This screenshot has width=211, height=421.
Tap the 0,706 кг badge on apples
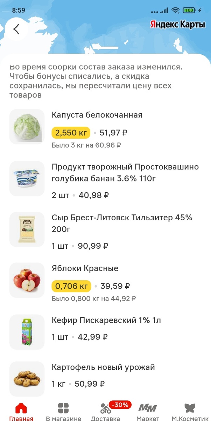click(x=71, y=286)
